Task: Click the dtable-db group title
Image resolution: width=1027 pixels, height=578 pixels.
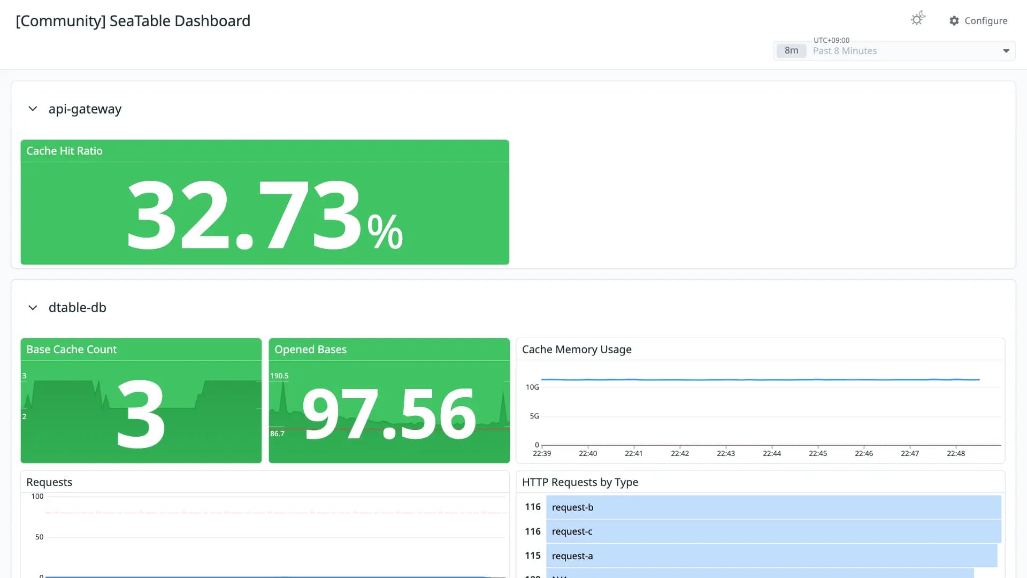Action: point(78,308)
